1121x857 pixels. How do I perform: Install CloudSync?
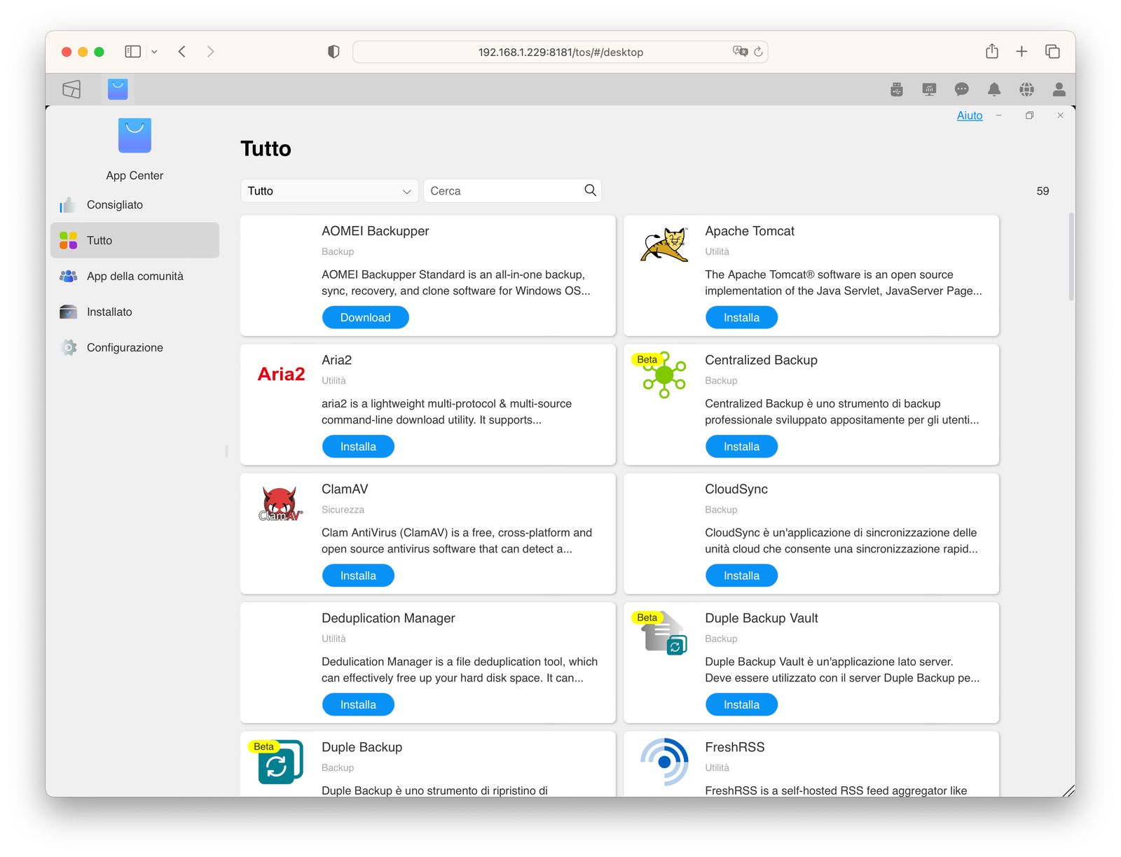tap(741, 576)
